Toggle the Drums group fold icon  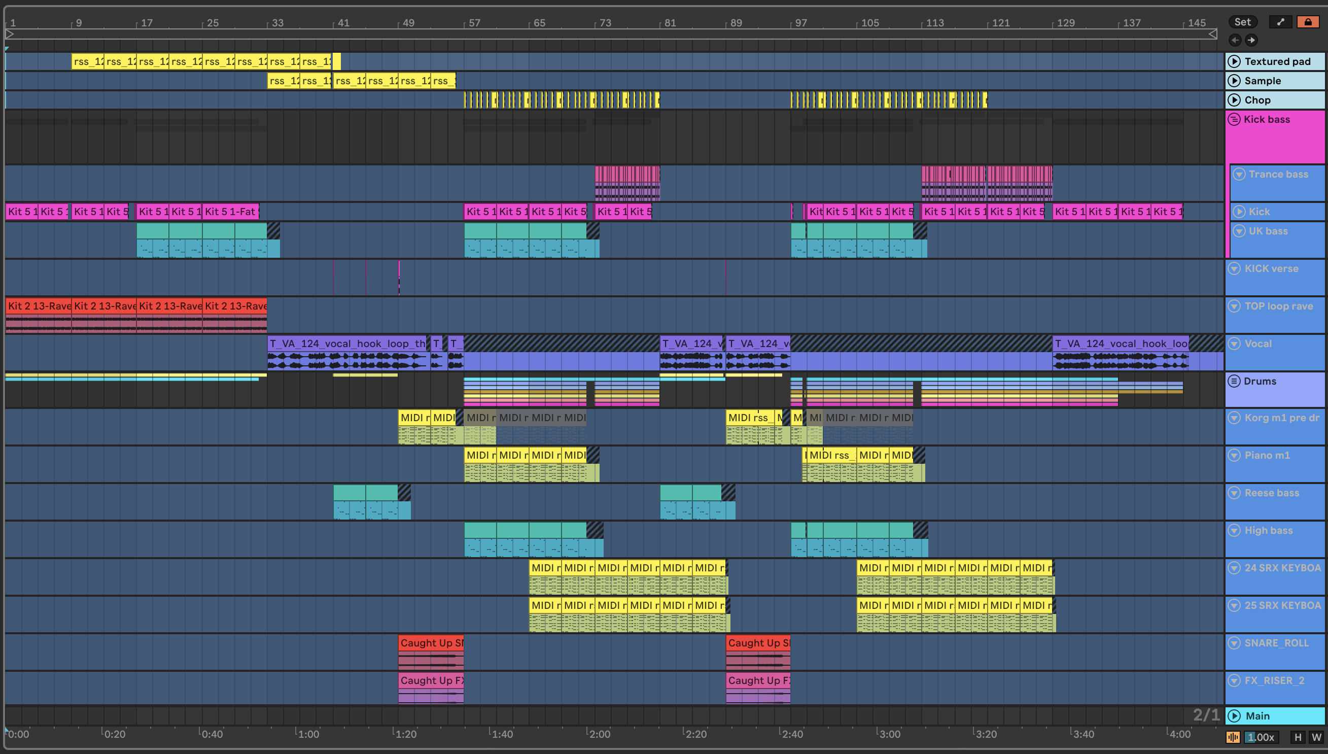pyautogui.click(x=1234, y=381)
